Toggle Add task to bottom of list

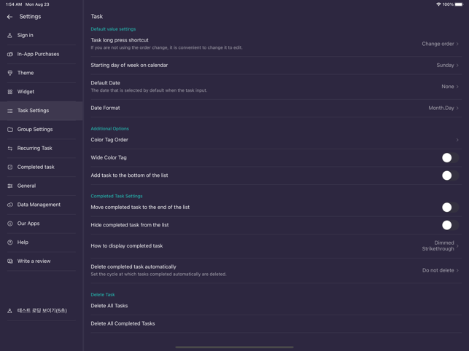pyautogui.click(x=450, y=175)
